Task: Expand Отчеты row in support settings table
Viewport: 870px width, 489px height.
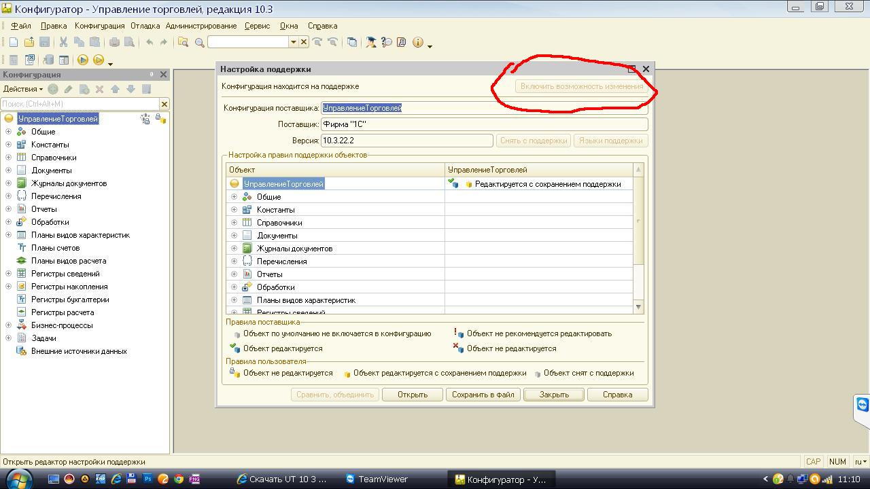Action: click(234, 274)
